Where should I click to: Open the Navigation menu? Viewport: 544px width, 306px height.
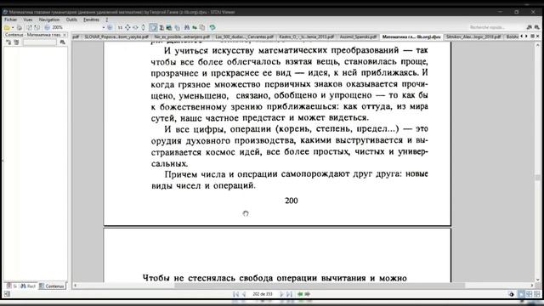(49, 20)
